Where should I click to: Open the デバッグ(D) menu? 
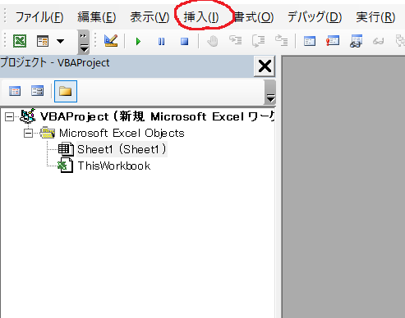315,17
